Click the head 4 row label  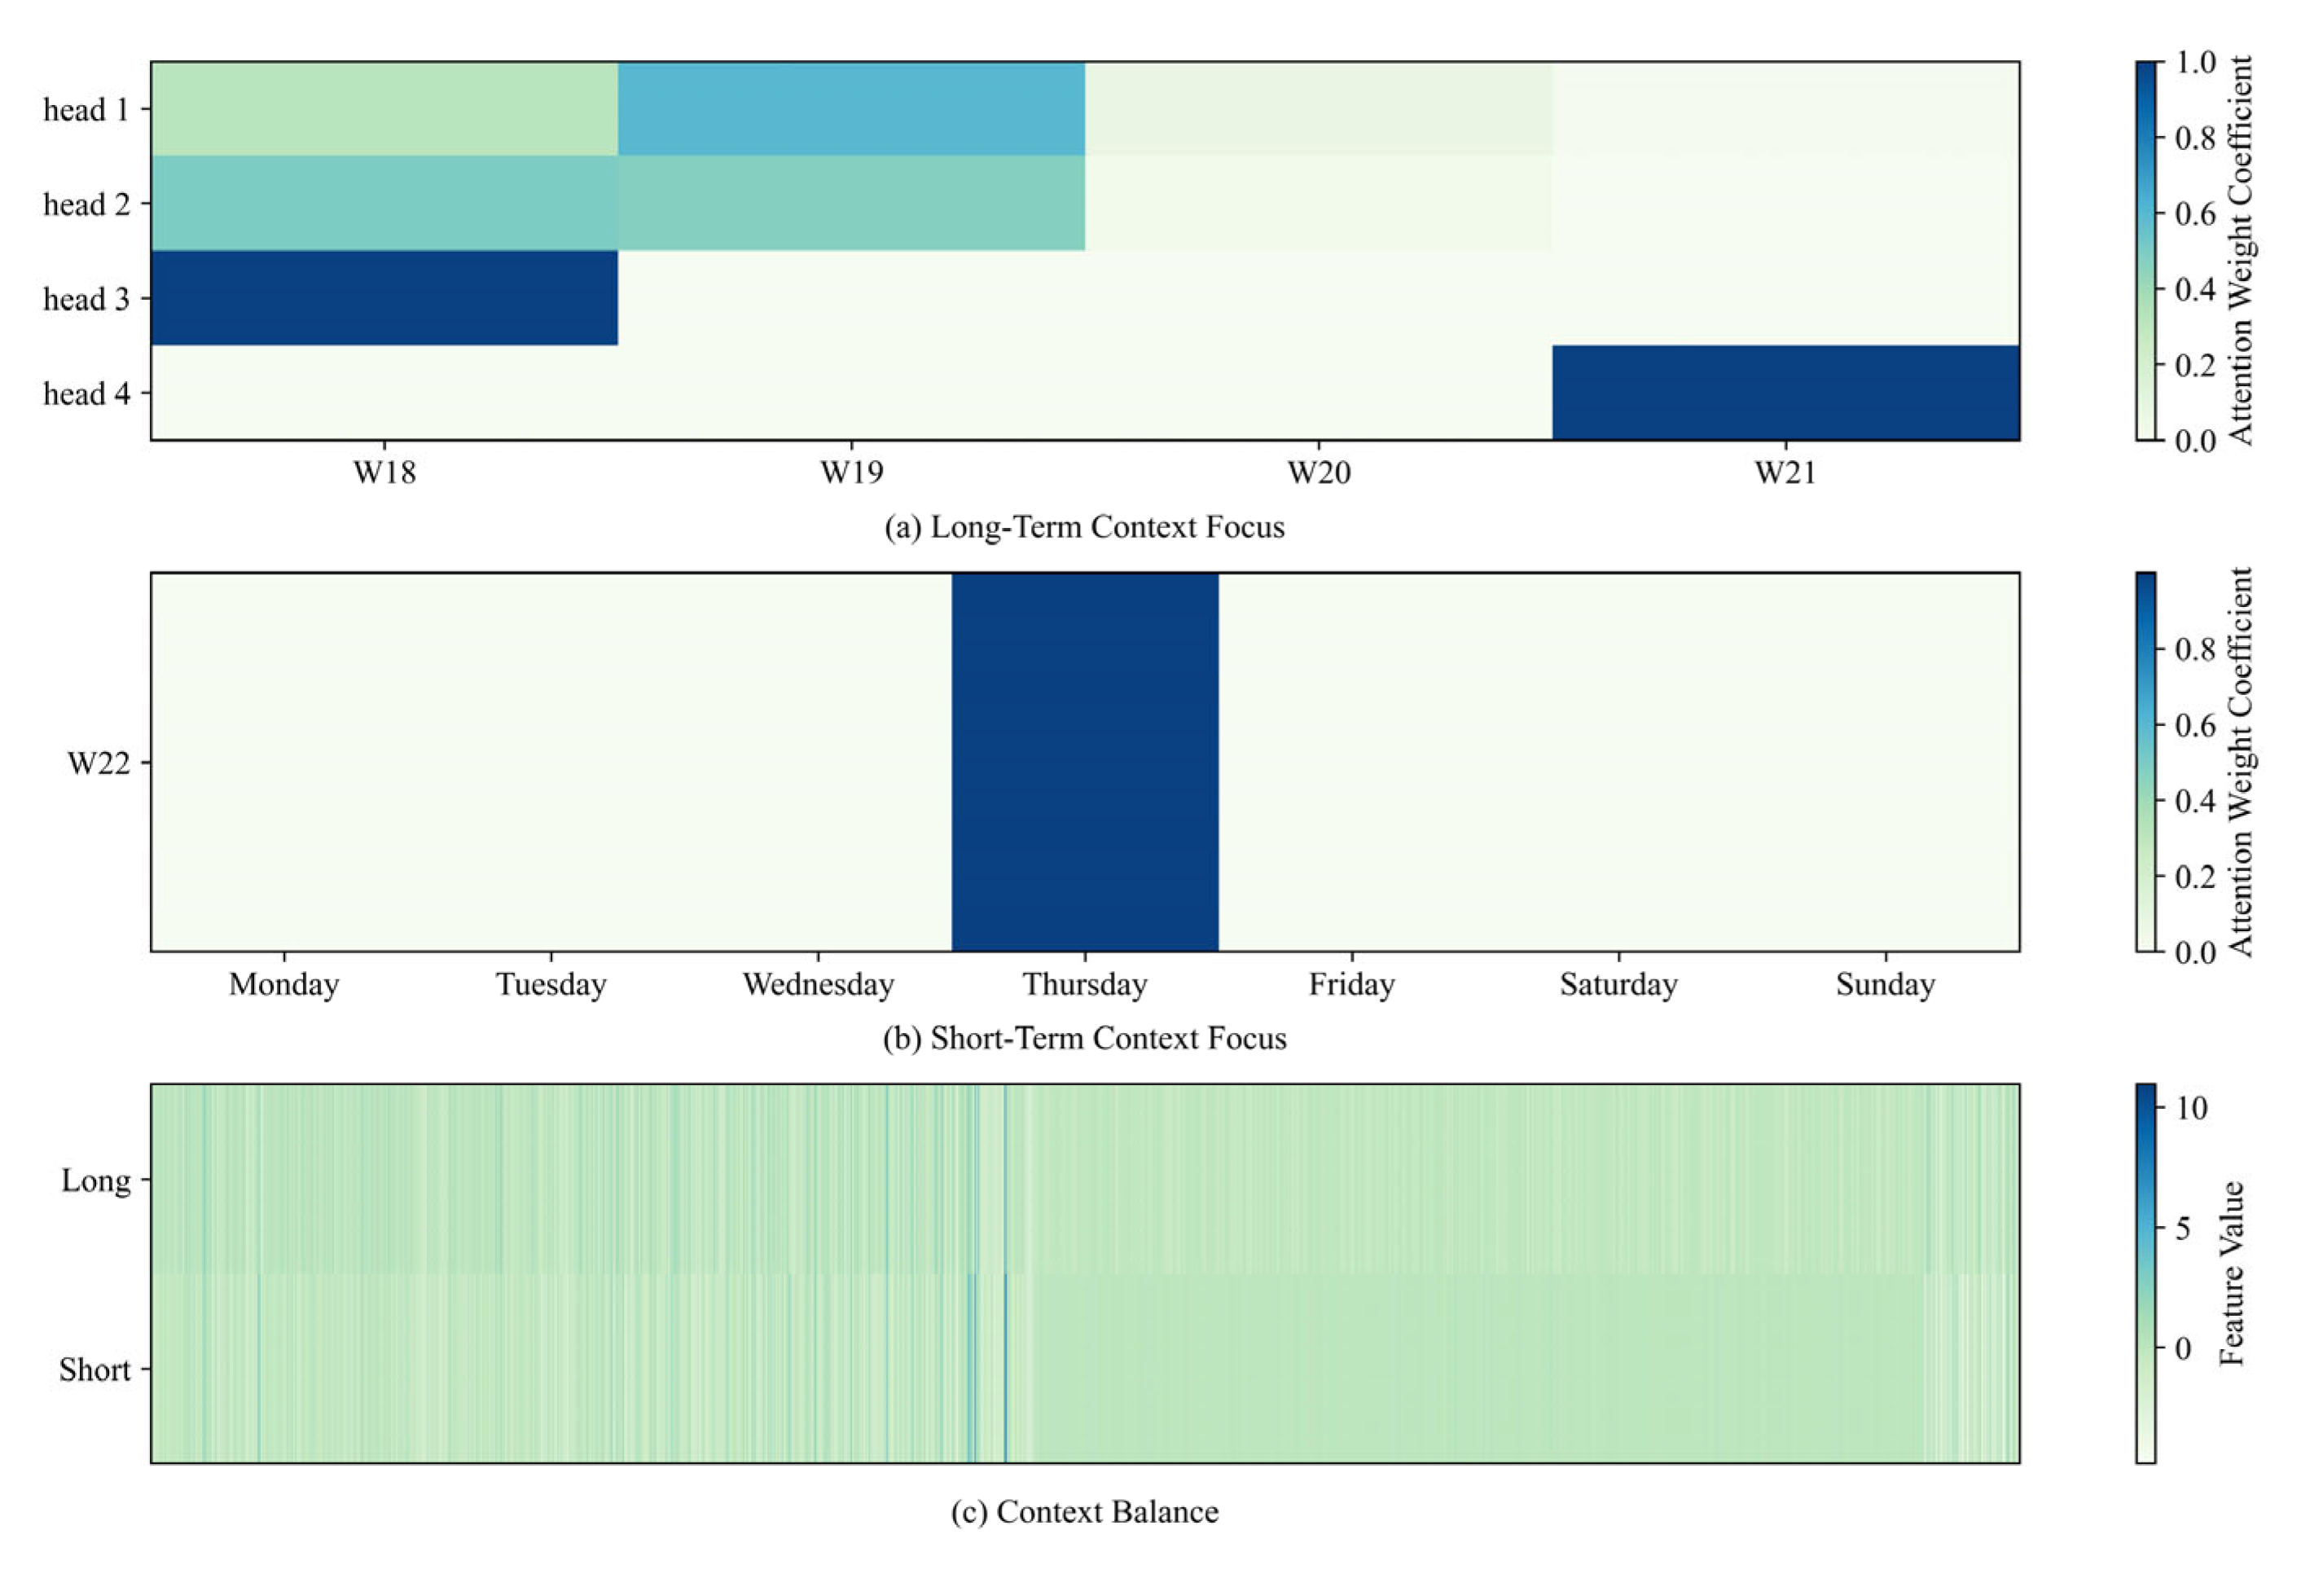coord(86,394)
